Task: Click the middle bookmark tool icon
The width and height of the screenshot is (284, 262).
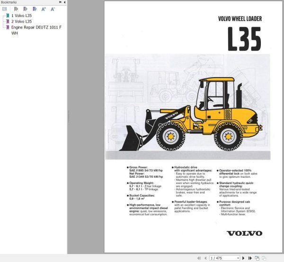Action: click(26, 9)
